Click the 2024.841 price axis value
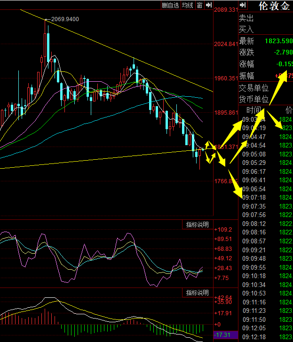 tap(226, 44)
